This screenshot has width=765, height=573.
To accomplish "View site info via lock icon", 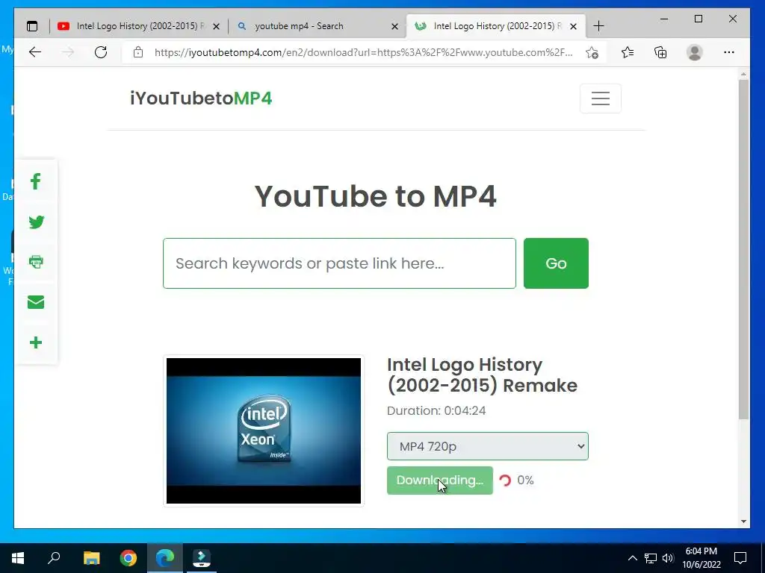I will (138, 52).
